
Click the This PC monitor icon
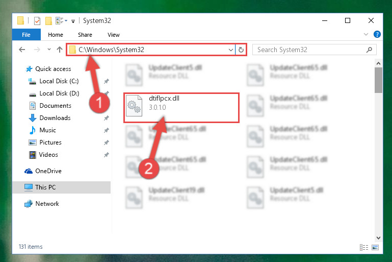tap(29, 187)
